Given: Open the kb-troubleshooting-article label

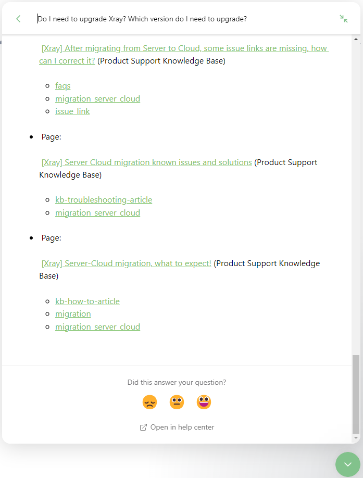Looking at the screenshot, I should coord(104,199).
